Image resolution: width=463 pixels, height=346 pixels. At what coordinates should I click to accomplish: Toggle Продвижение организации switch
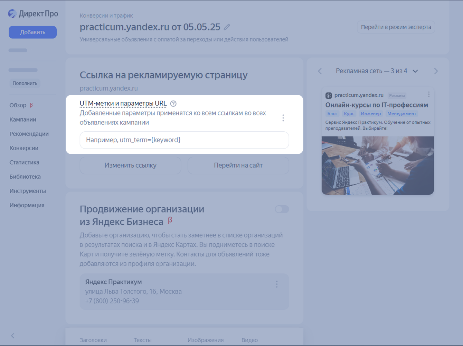tap(282, 209)
